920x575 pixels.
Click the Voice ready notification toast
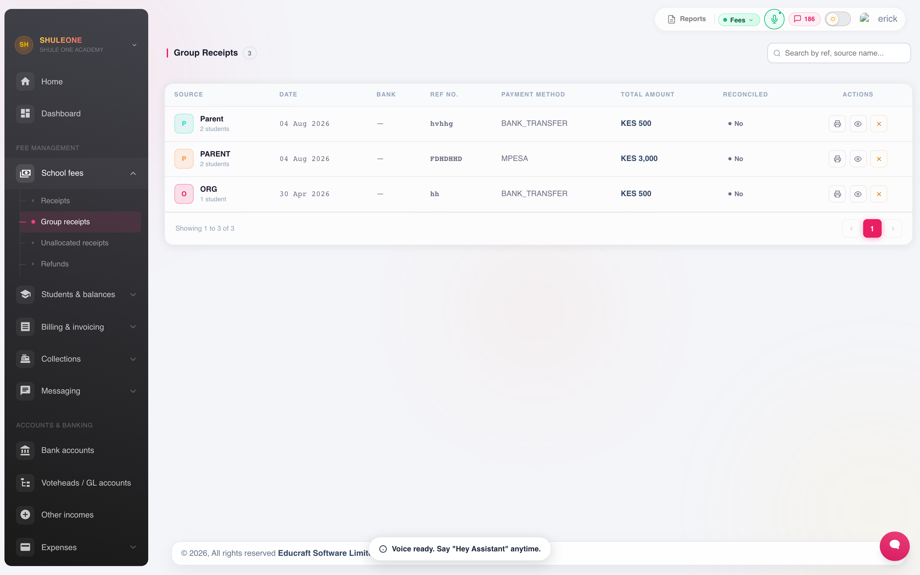point(460,549)
